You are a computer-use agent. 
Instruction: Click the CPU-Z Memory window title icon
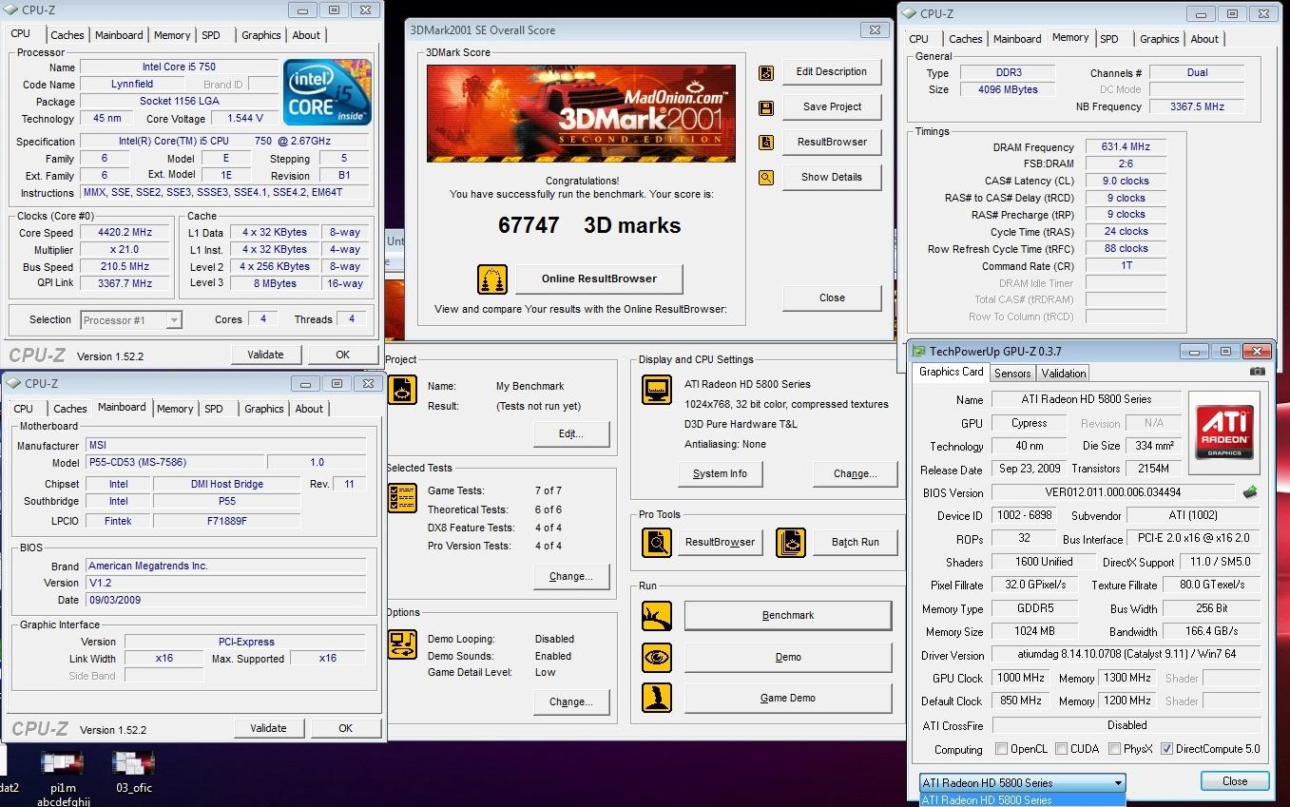click(910, 14)
